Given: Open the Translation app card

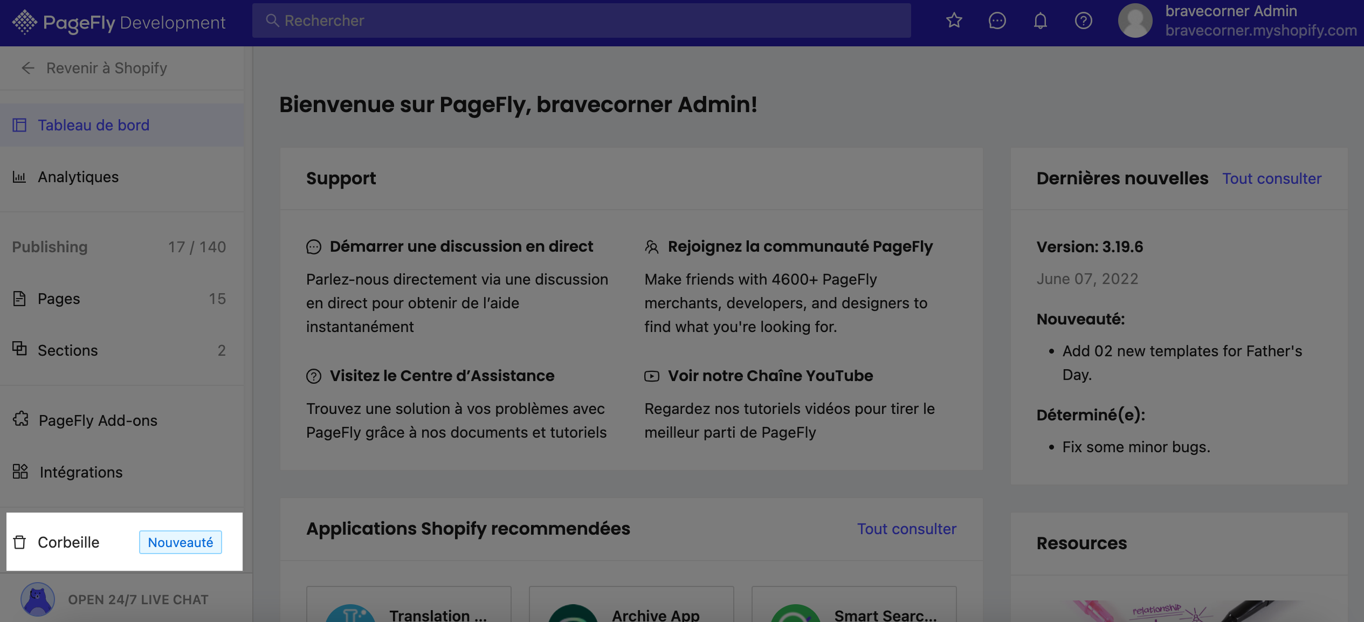Looking at the screenshot, I should pos(409,604).
